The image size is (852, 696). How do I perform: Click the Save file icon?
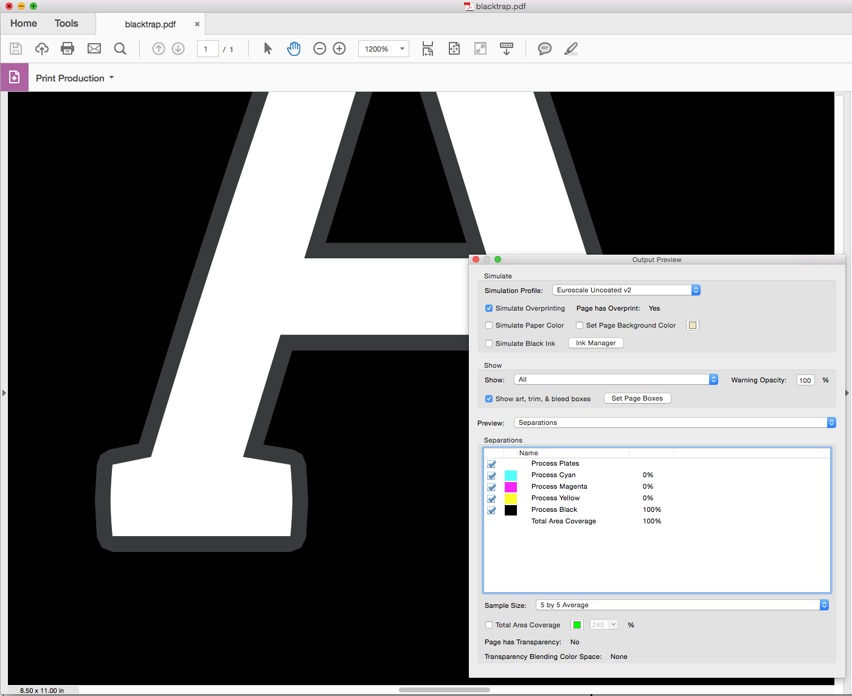(x=16, y=49)
